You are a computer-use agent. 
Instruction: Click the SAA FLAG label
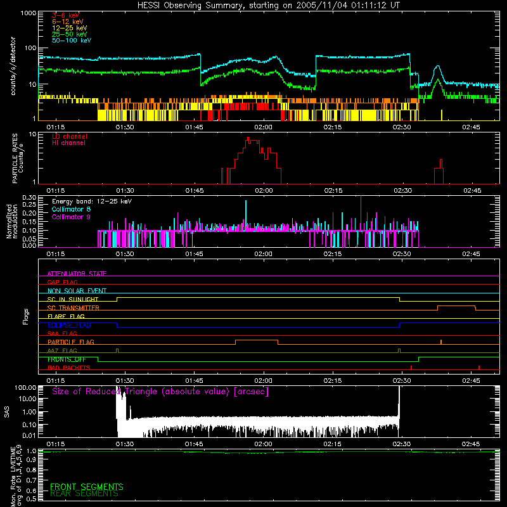[x=62, y=333]
